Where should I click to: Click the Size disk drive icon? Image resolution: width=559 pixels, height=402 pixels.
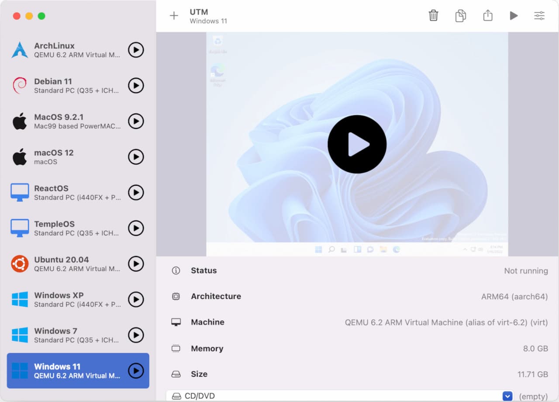point(176,374)
